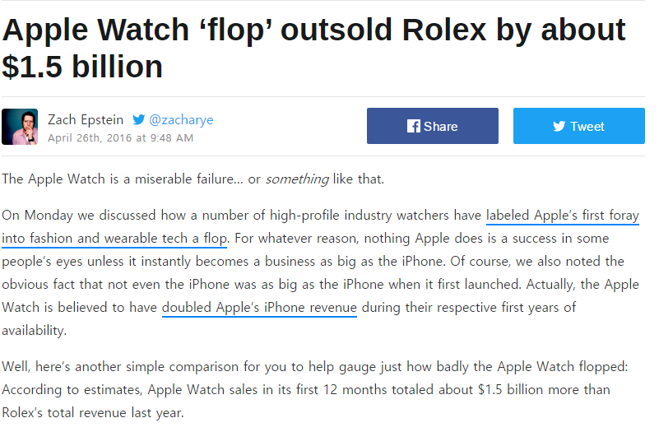
Task: Follow the 'doubled Apple's iPhone revenue' link
Action: click(x=259, y=308)
